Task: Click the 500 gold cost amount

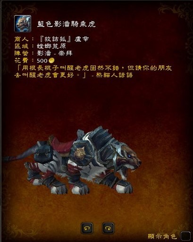Action: pos(42,61)
